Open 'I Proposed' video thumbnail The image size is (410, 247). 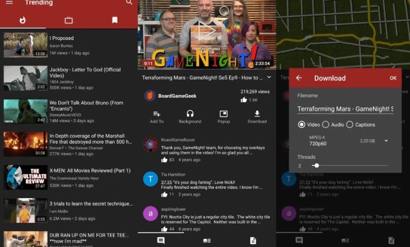point(26,45)
